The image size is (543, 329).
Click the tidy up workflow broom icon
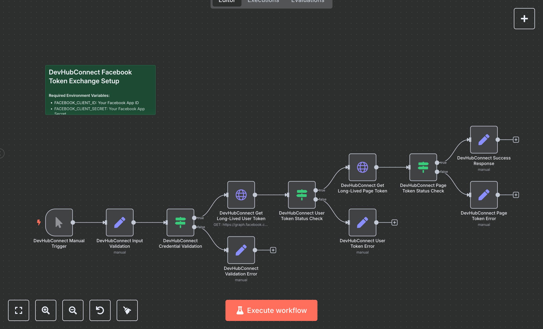pyautogui.click(x=127, y=310)
